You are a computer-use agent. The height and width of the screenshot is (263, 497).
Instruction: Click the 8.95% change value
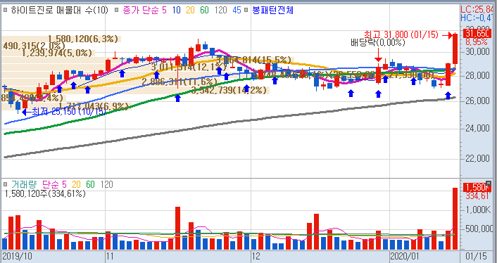[476, 42]
